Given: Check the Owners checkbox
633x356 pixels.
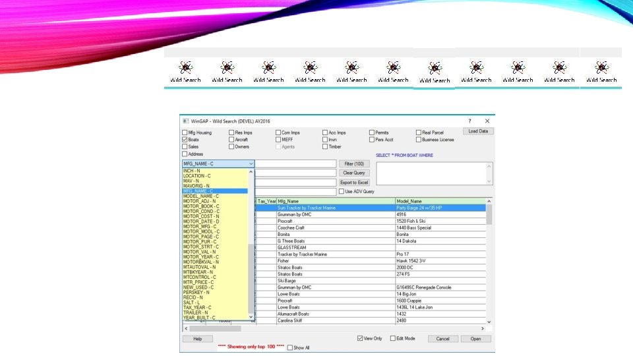Looking at the screenshot, I should [x=231, y=146].
